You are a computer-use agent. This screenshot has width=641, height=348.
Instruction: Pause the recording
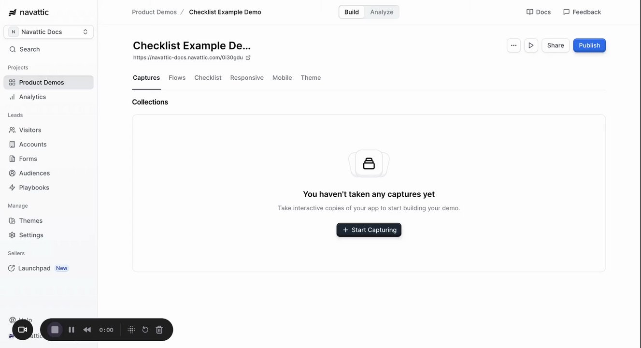coord(71,330)
